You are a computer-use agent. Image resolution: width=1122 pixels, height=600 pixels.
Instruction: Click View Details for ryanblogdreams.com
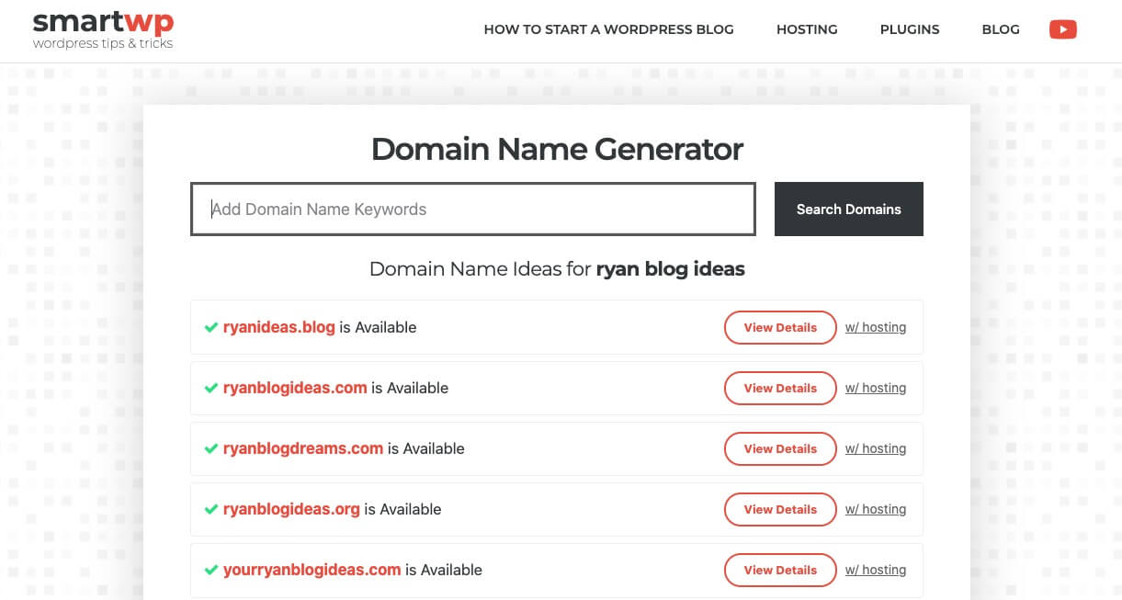779,448
